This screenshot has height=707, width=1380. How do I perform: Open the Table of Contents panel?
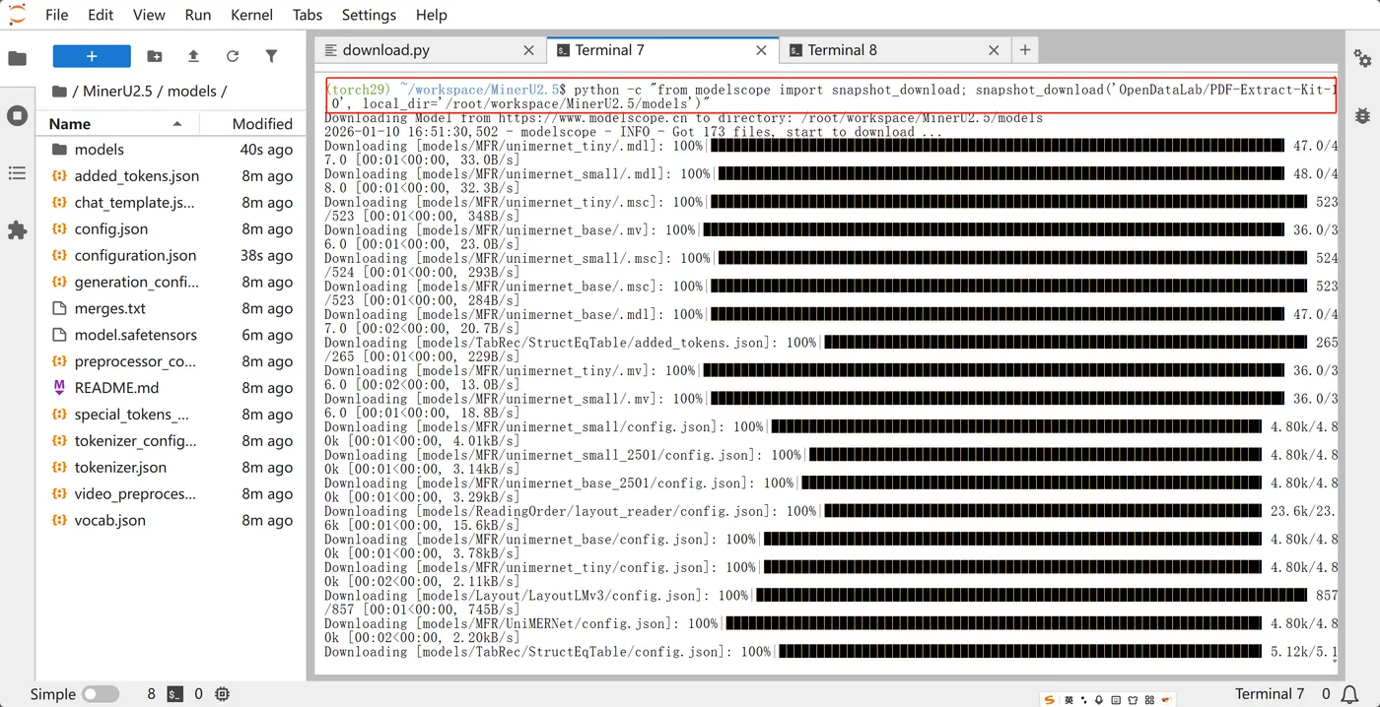coord(17,173)
